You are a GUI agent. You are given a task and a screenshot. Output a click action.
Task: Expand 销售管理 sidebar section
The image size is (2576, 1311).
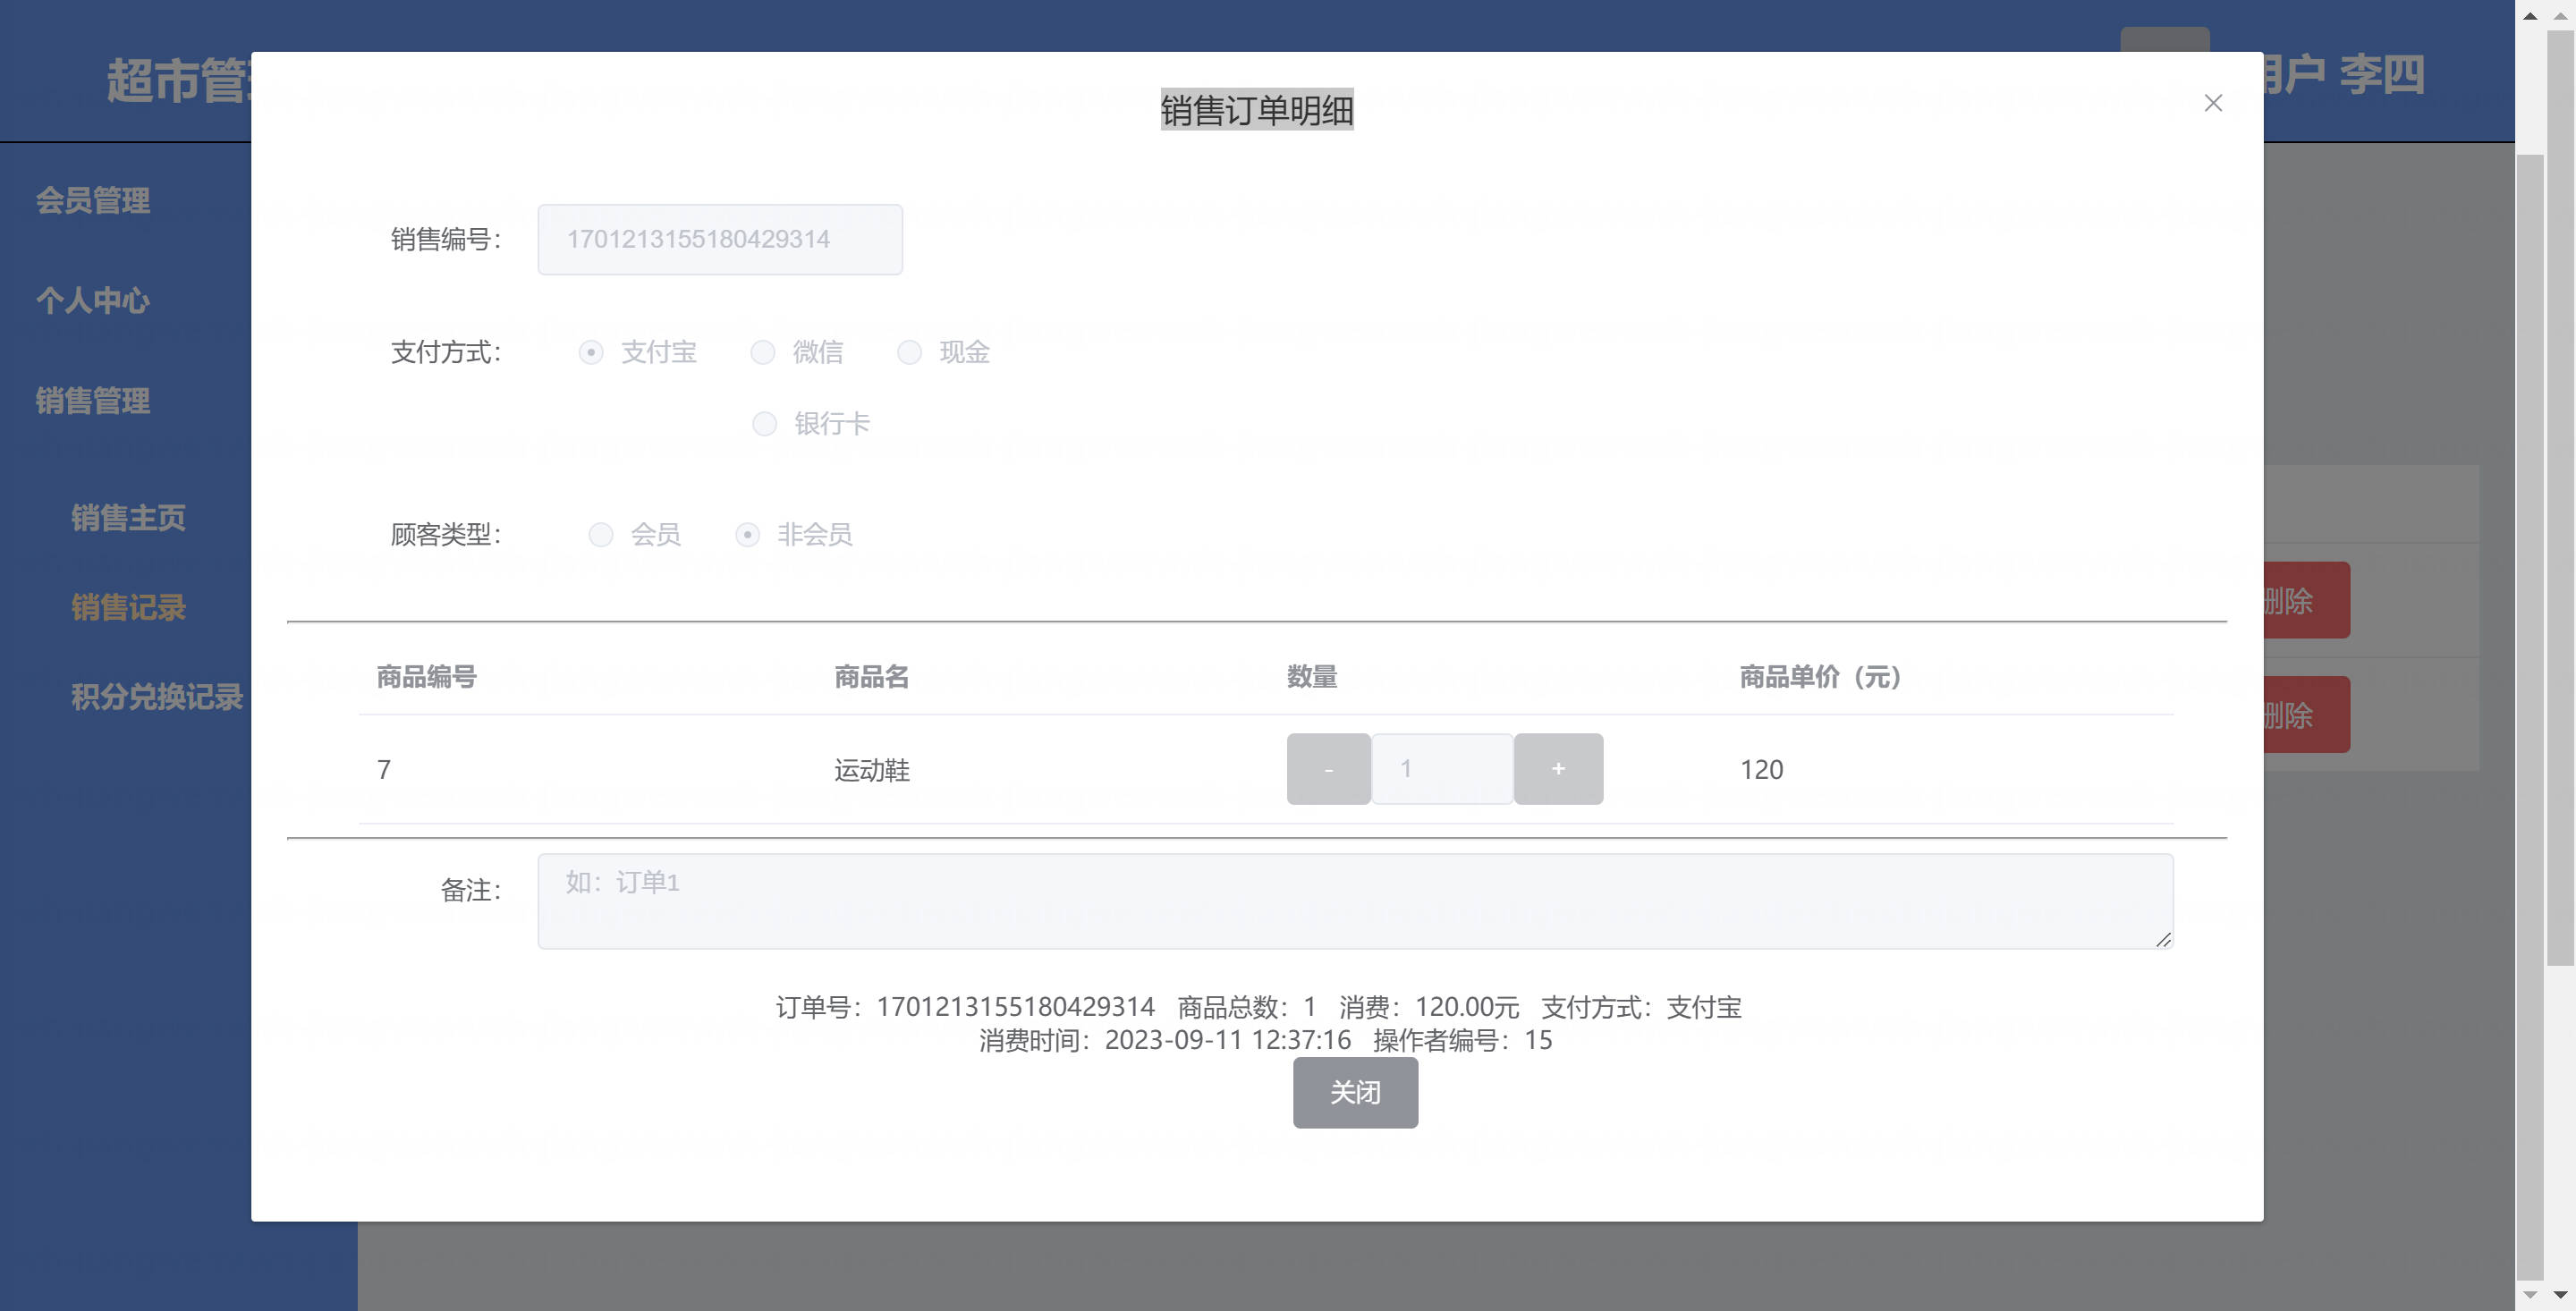point(93,401)
